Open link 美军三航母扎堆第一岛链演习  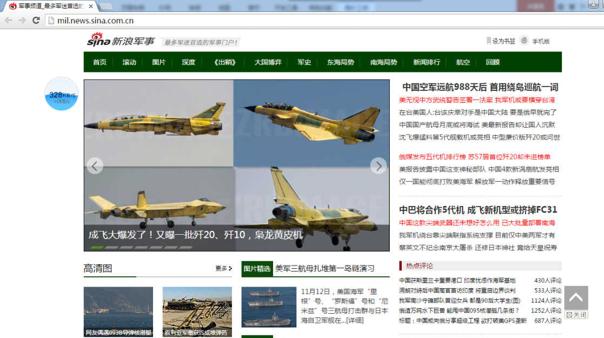[x=325, y=268]
